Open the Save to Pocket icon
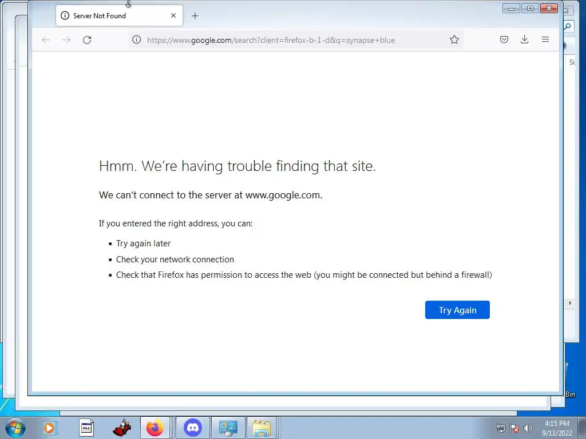 click(504, 39)
